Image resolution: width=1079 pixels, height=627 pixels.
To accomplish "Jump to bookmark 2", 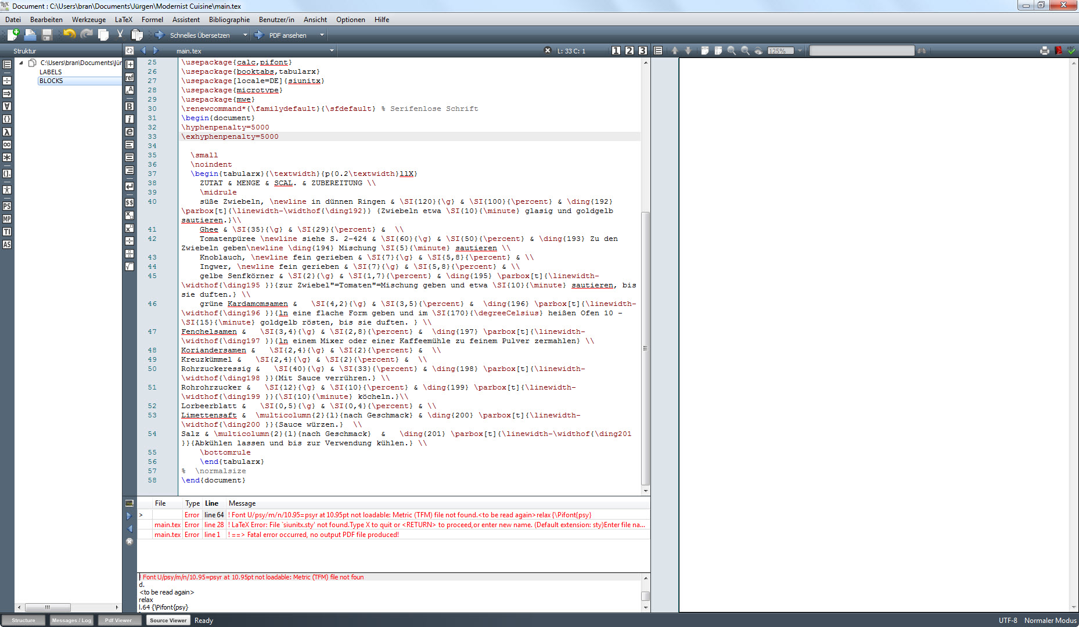I will [630, 51].
